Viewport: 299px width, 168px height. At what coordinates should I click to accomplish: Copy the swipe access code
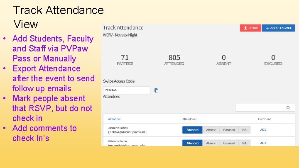click(x=156, y=90)
